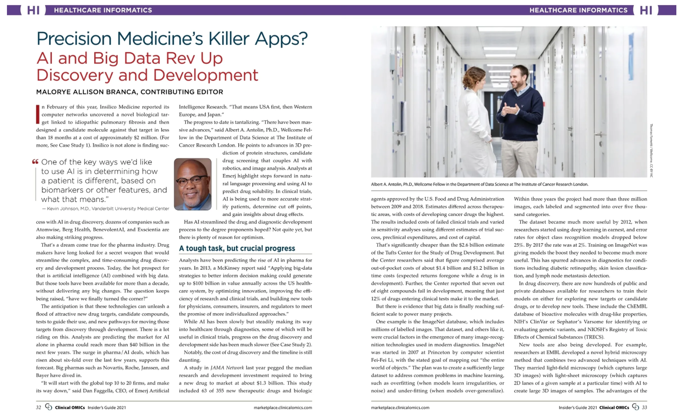680x418 pixels.
Task: Click the subheading 'A tough task, but crucial progress'
Action: pyautogui.click(x=237, y=248)
